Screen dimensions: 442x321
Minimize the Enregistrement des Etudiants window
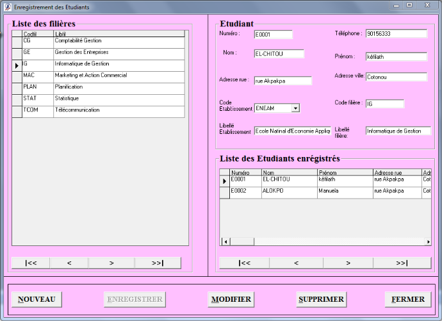(x=397, y=5)
